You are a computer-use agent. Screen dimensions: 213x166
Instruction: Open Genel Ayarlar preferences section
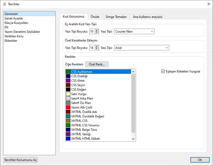pos(29,18)
